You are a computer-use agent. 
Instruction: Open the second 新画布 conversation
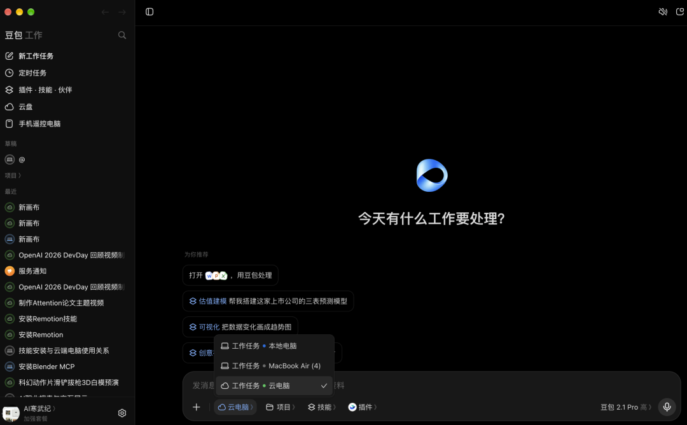tap(67, 223)
